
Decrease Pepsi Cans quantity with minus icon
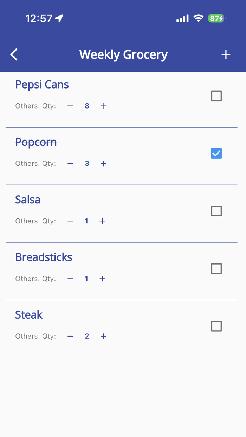pos(70,106)
